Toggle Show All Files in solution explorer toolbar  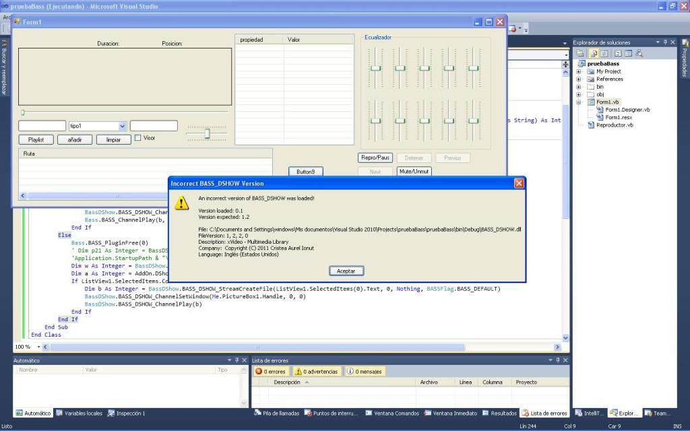coord(593,53)
